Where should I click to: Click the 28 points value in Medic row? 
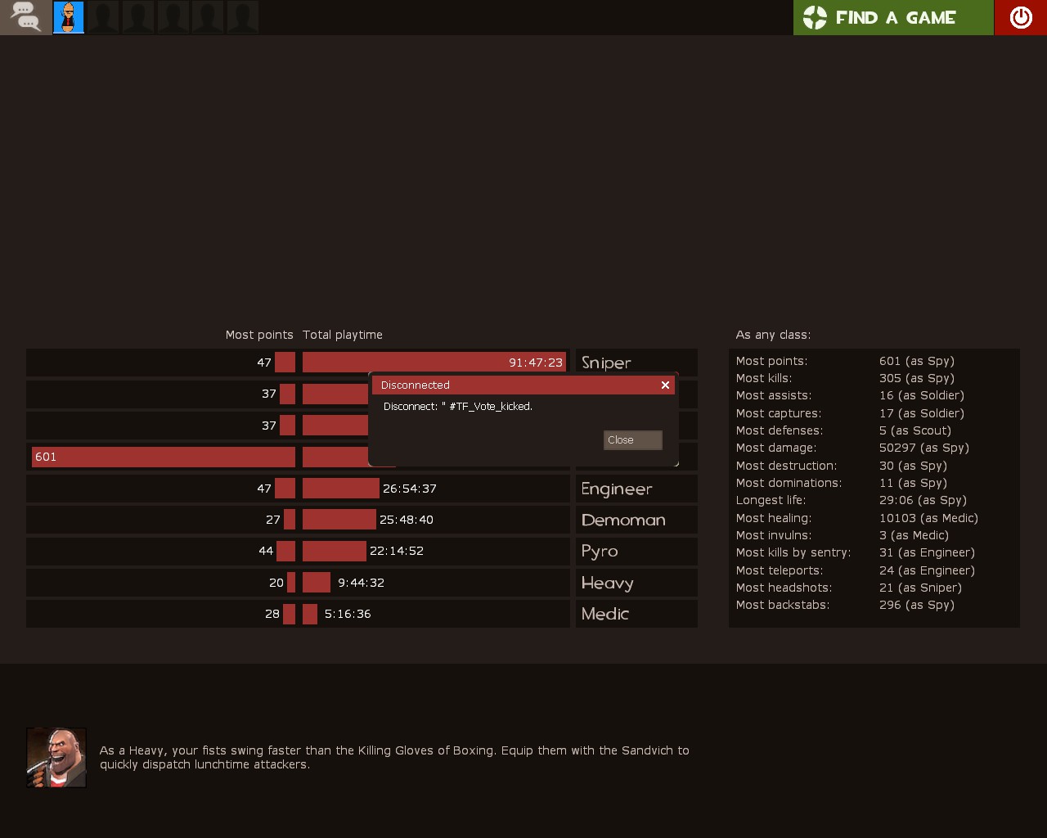click(272, 614)
